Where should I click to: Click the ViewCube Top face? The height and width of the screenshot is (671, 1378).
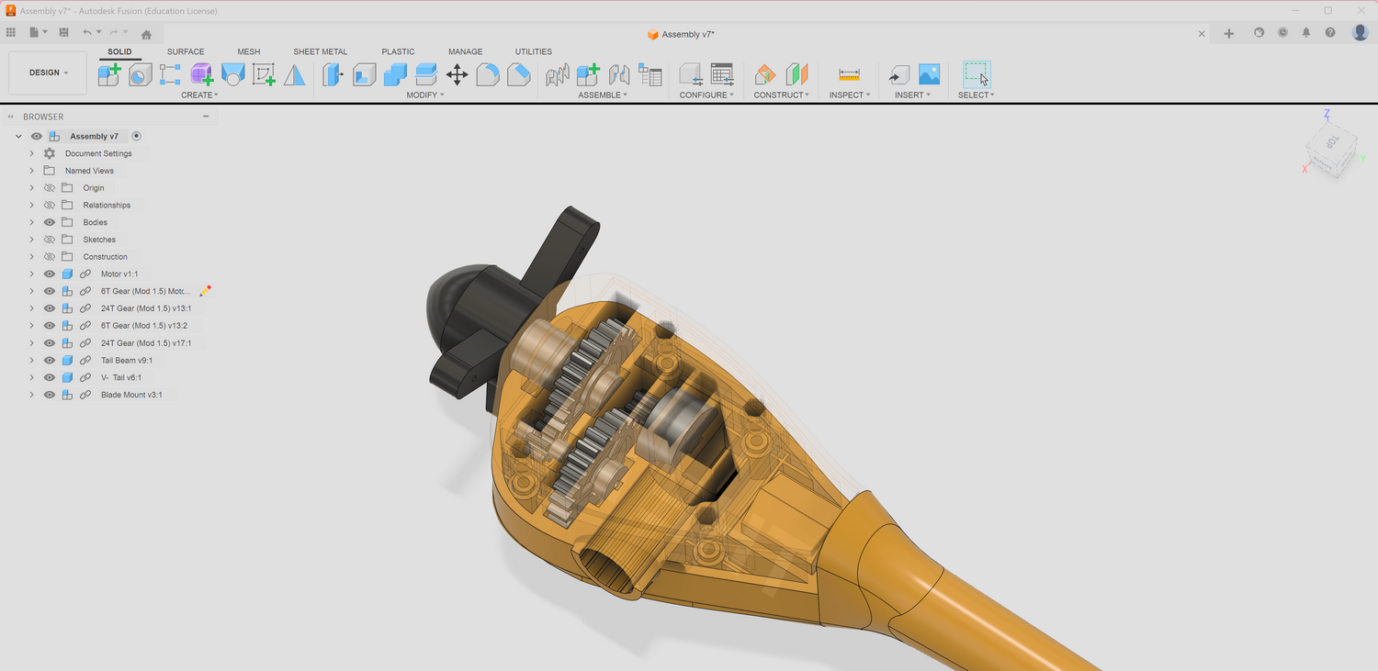coord(1329,143)
